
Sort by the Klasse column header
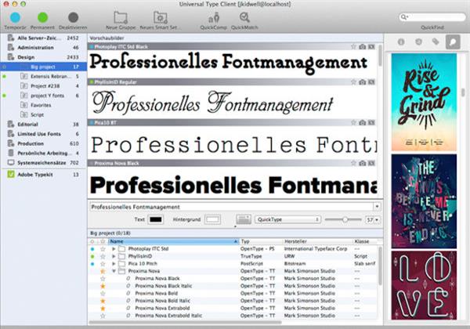(365, 241)
